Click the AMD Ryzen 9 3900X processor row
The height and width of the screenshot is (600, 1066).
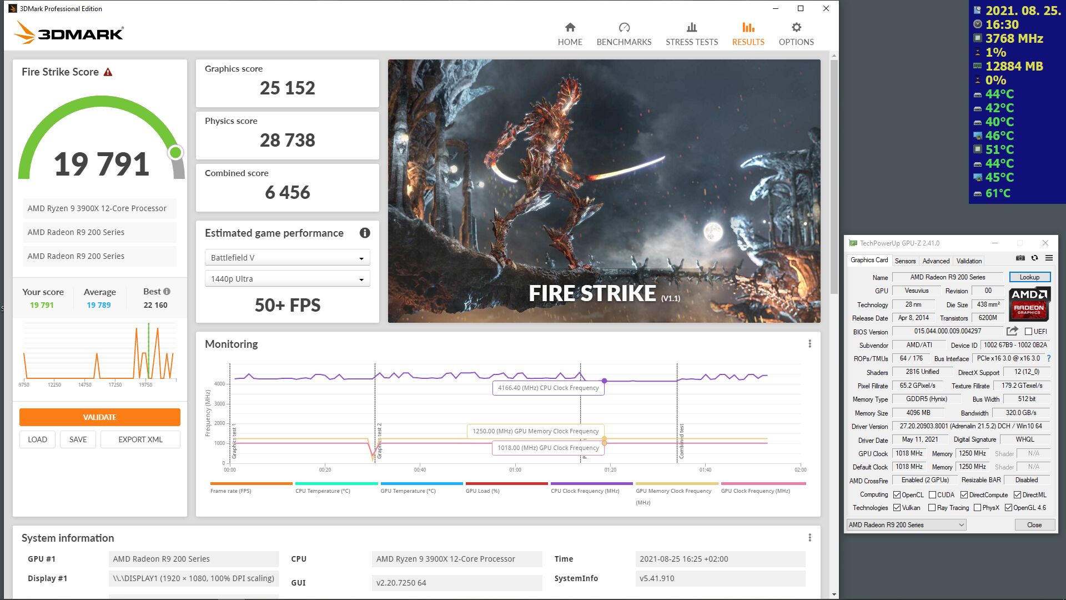99,208
